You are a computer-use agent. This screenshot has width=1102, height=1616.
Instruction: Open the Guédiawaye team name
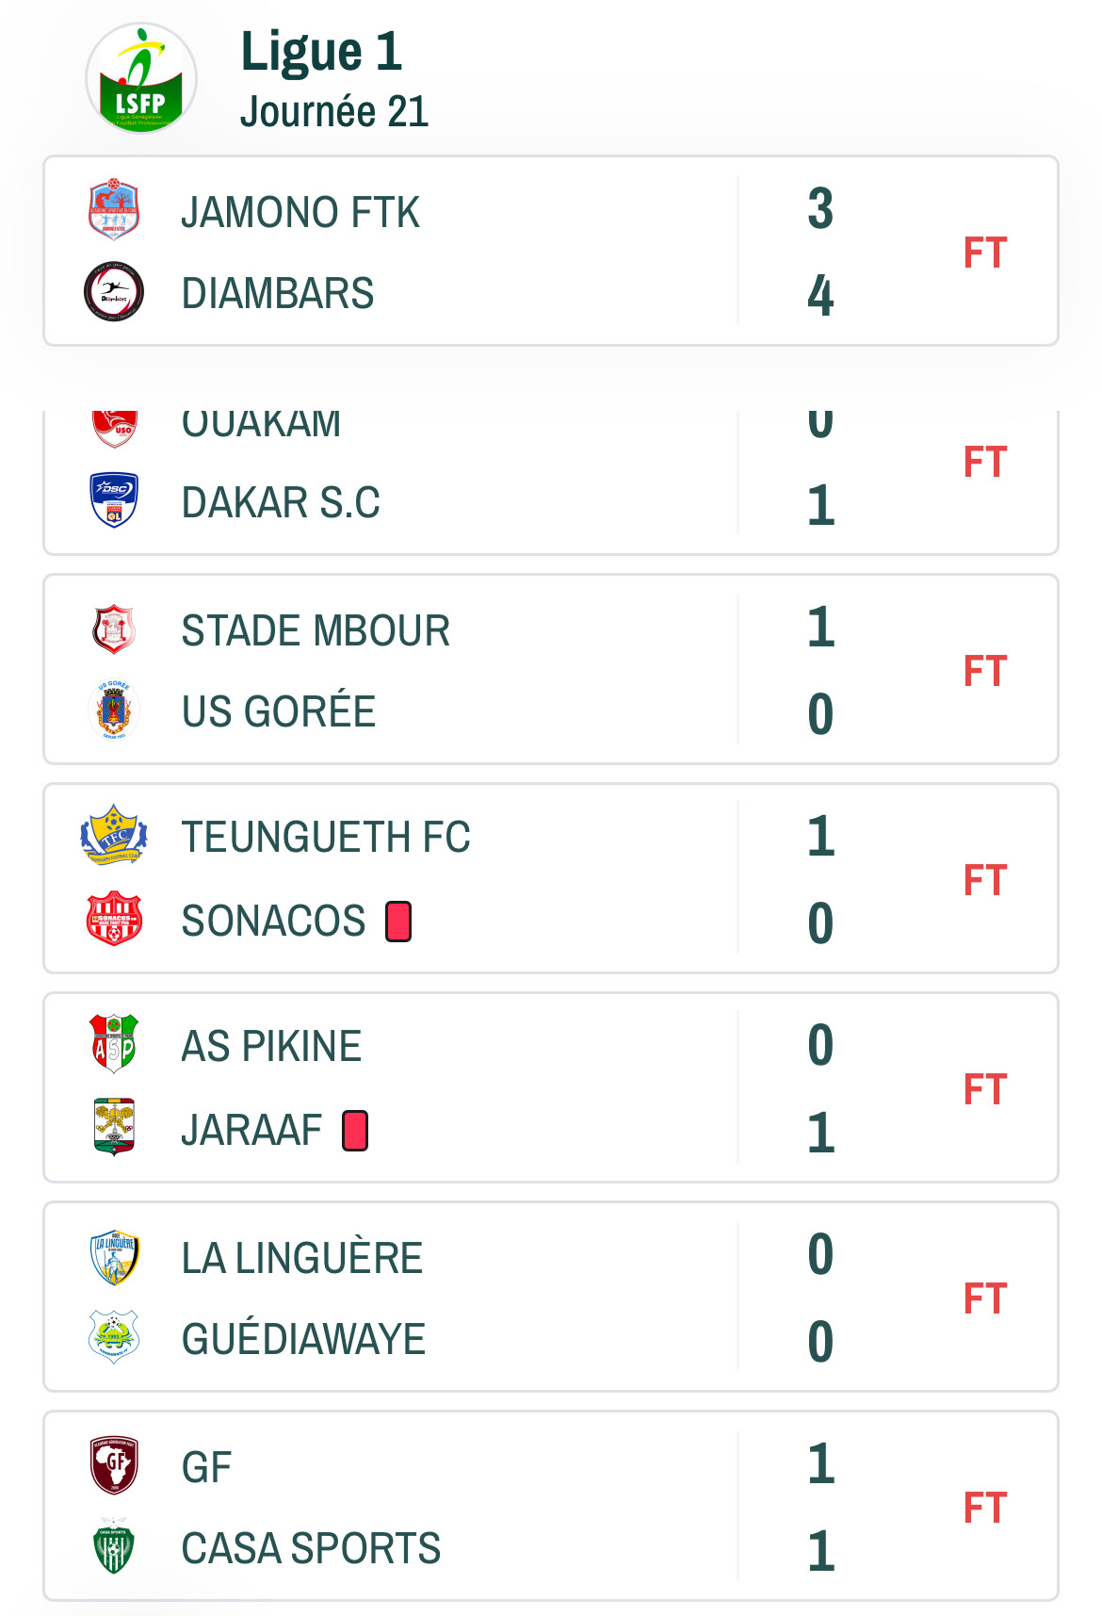pyautogui.click(x=303, y=1339)
